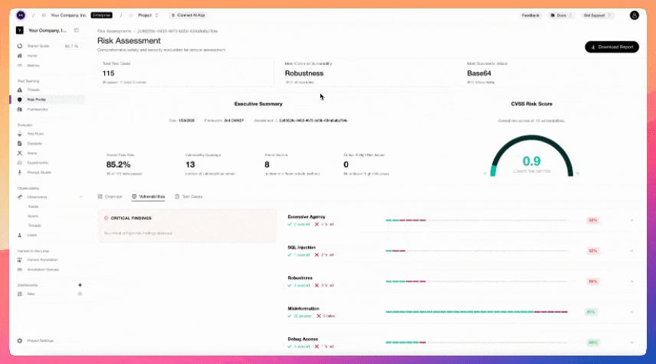656x364 pixels.
Task: Click the Frameworks icon in sidebar
Action: coord(20,109)
